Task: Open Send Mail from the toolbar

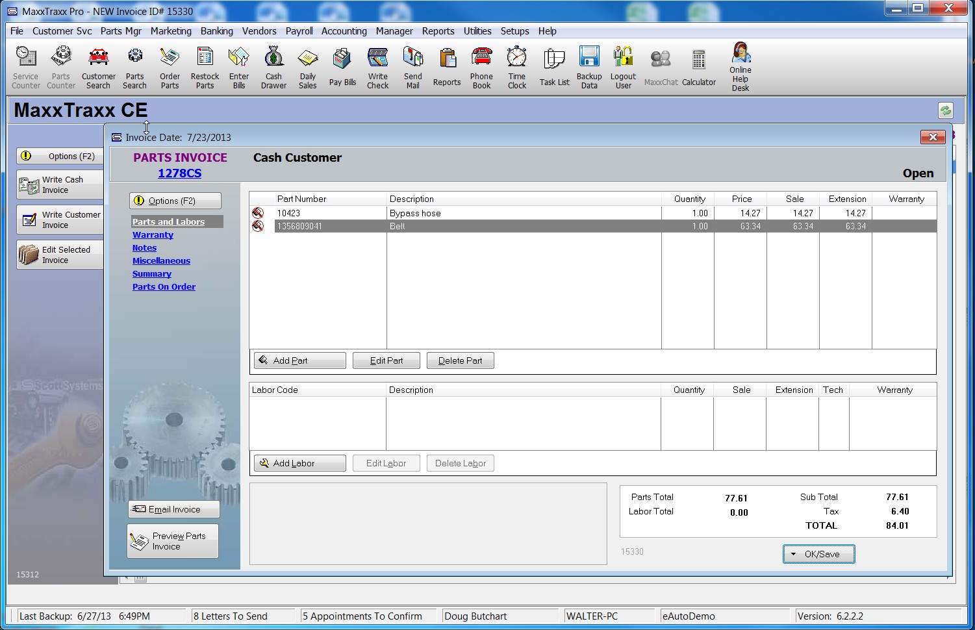Action: [x=412, y=67]
